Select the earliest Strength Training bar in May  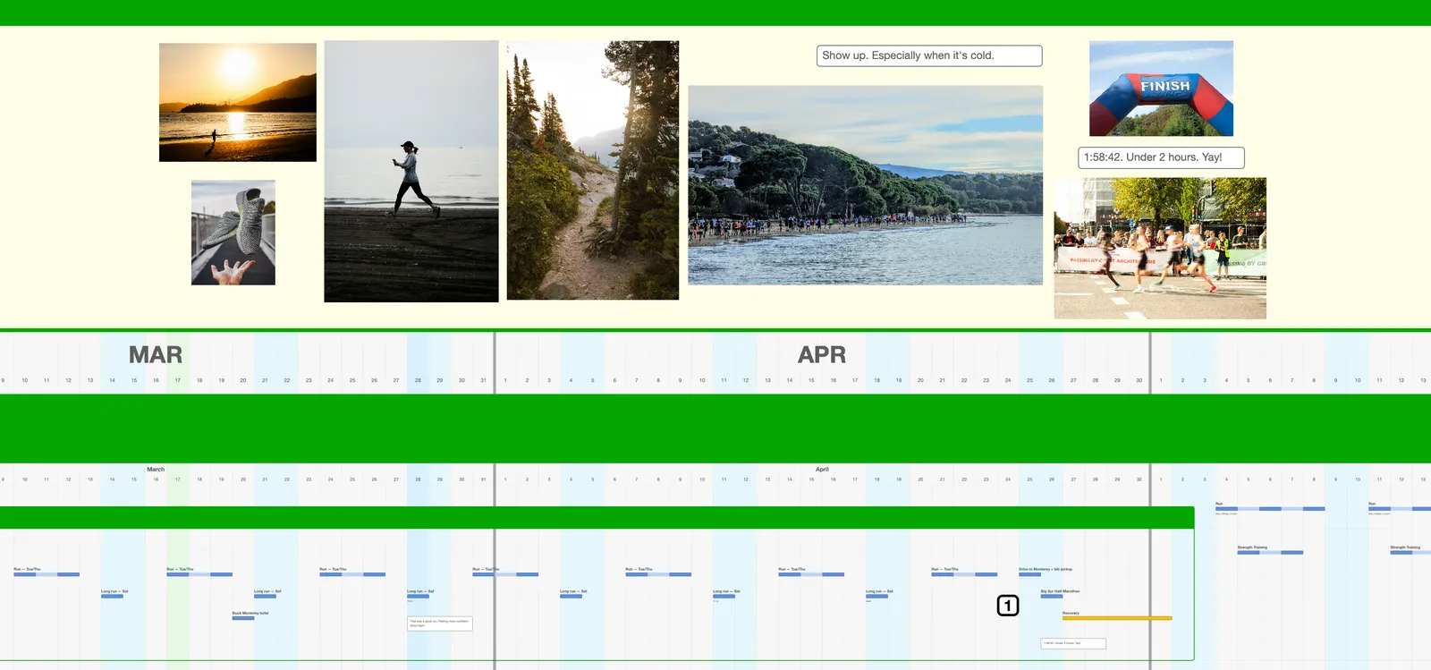coord(1270,553)
